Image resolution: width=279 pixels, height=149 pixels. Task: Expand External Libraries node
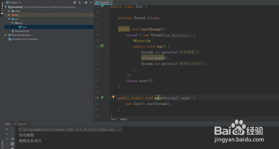(x=6, y=35)
